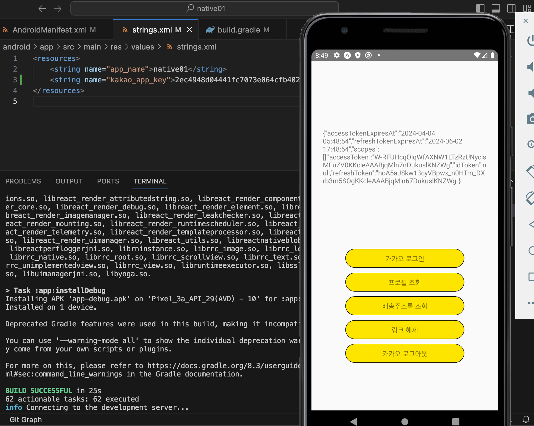Viewport: 534px width, 426px height.
Task: Open the customize layout icon
Action: 527,8
